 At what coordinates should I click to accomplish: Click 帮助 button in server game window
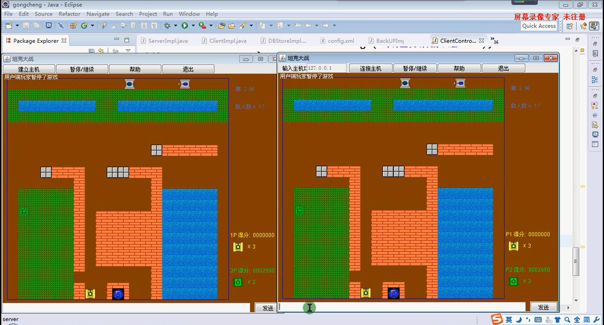[x=135, y=69]
